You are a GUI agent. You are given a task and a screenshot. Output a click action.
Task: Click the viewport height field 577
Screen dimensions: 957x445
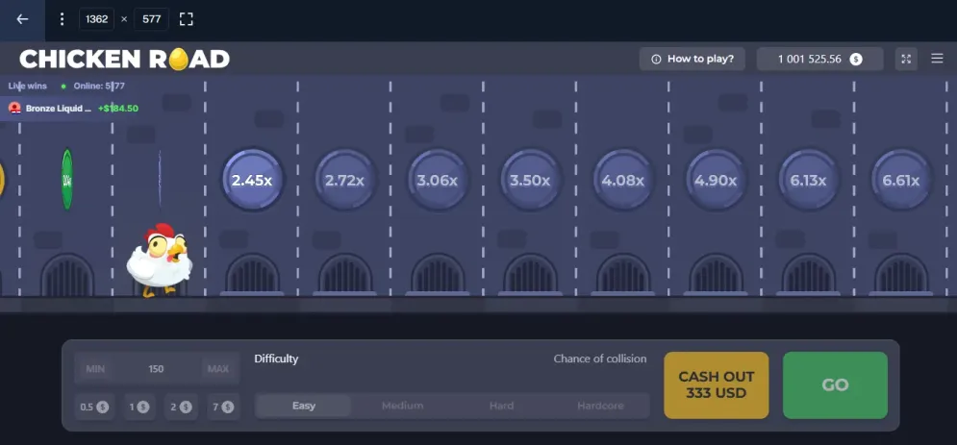click(x=151, y=19)
